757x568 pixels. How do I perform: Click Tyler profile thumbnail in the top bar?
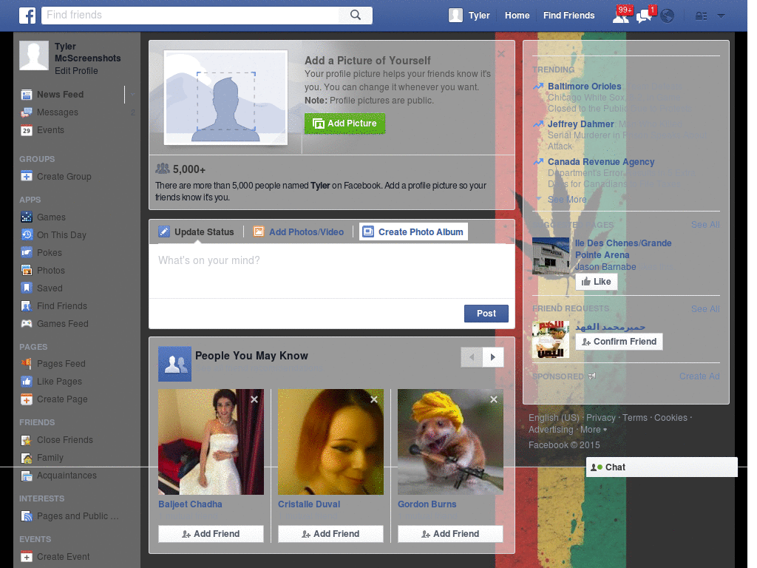click(x=455, y=15)
